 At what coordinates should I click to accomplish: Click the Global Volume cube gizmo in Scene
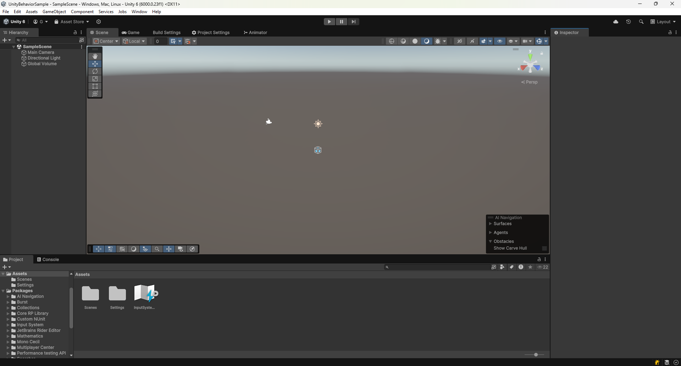318,150
